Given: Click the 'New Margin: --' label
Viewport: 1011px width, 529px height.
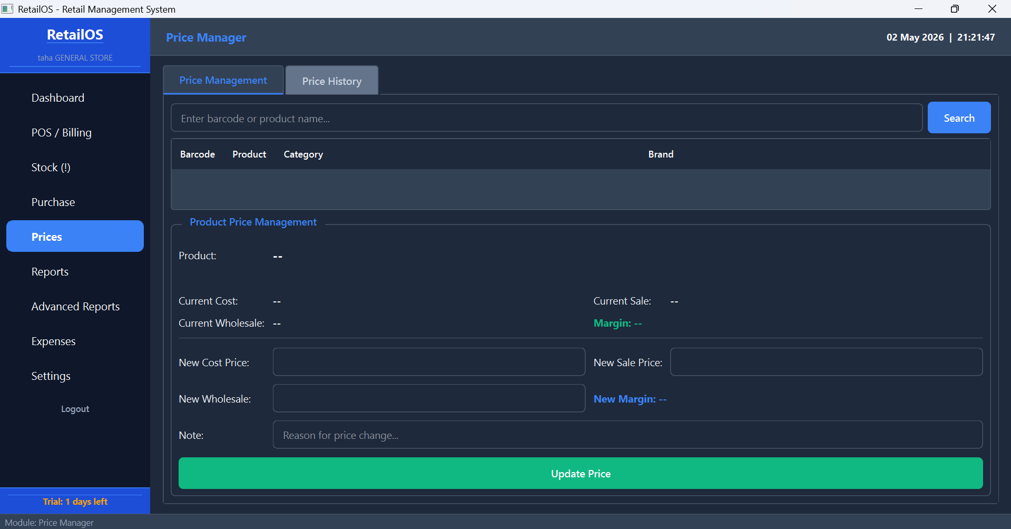Looking at the screenshot, I should (x=630, y=399).
